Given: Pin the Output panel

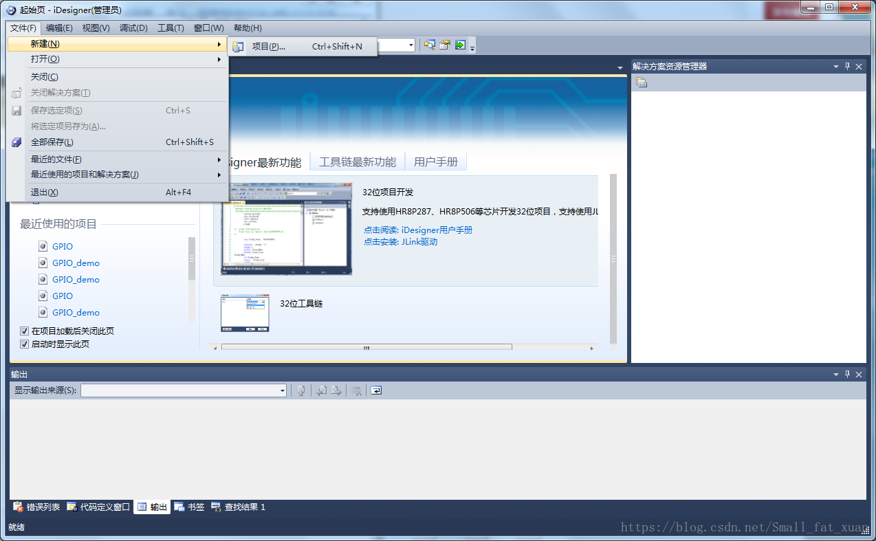Looking at the screenshot, I should 848,374.
